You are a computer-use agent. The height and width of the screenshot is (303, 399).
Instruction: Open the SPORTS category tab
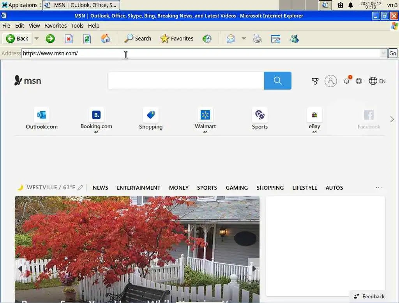tap(207, 188)
